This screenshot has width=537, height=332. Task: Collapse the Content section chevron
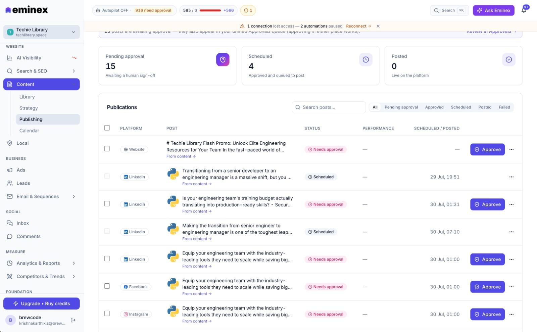[x=74, y=84]
